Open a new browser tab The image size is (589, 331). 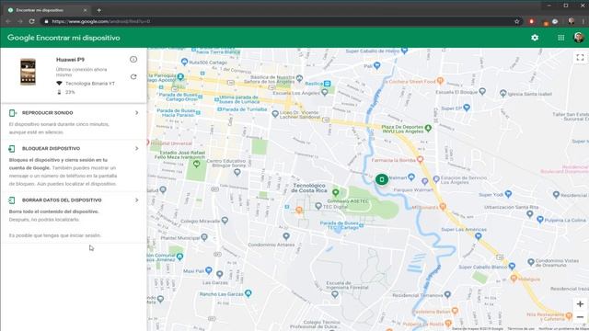(98, 10)
